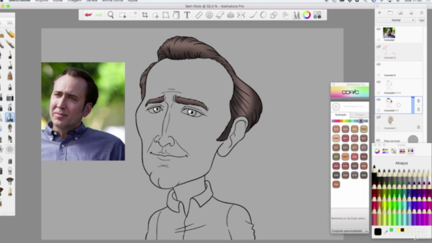
Task: Open the Copic COPIC logo banner
Action: click(350, 92)
